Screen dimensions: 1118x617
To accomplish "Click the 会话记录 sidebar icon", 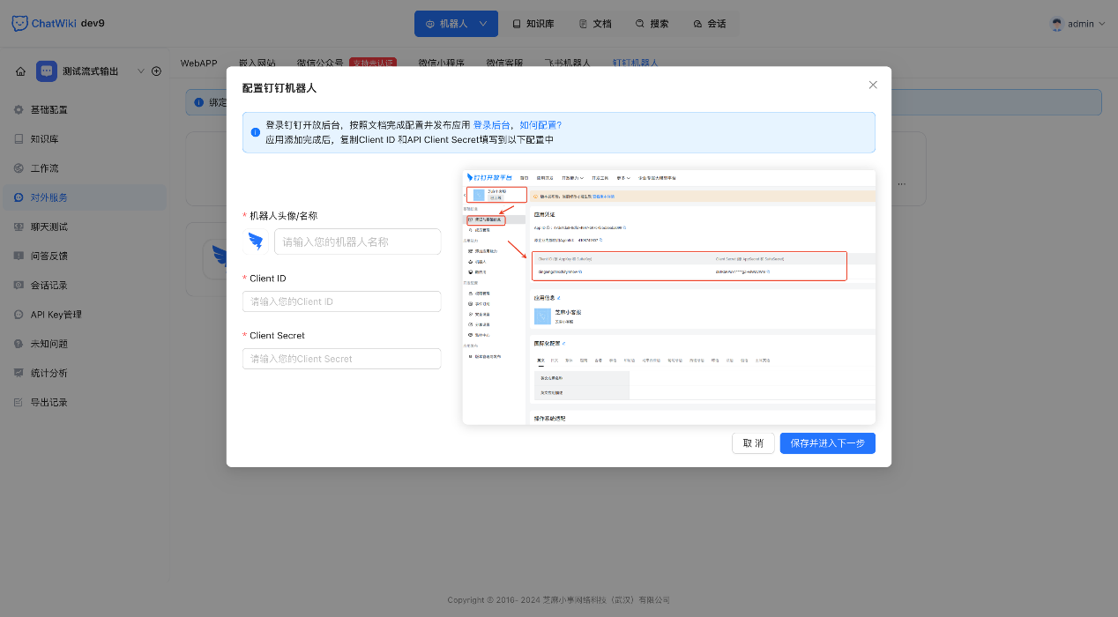I will tap(19, 286).
